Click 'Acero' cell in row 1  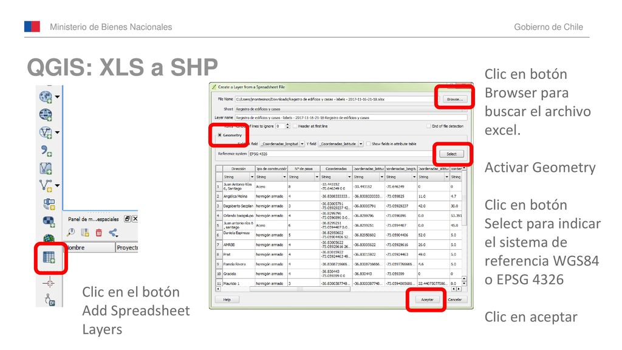click(271, 187)
